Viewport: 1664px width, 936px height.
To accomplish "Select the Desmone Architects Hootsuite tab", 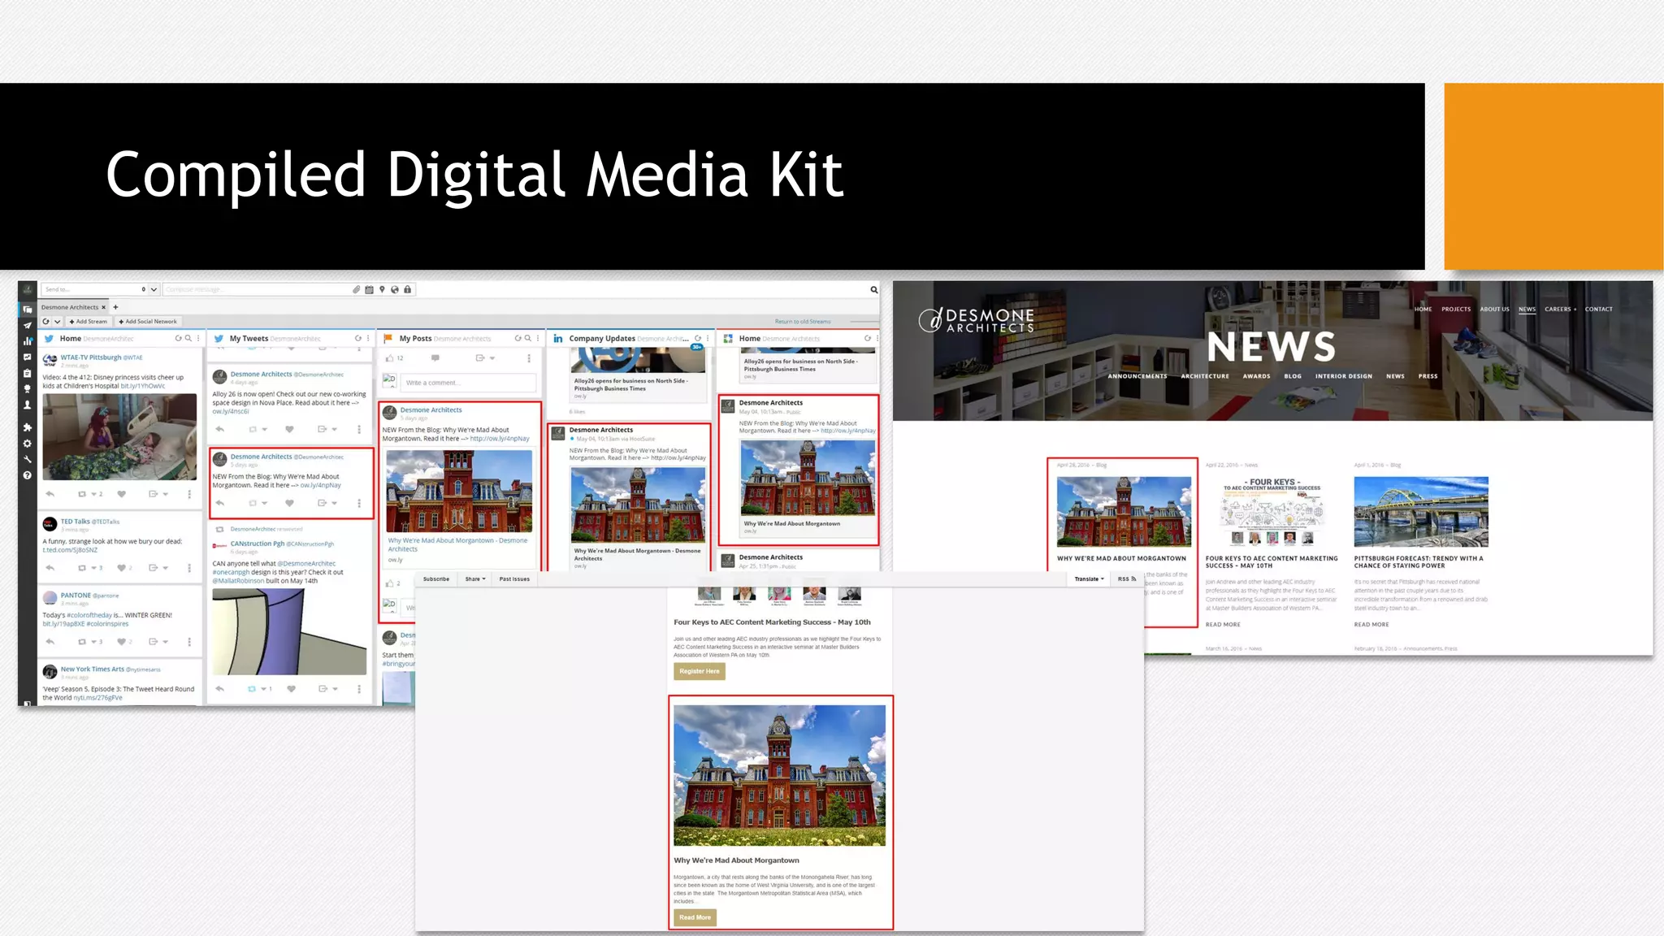I will tap(70, 308).
